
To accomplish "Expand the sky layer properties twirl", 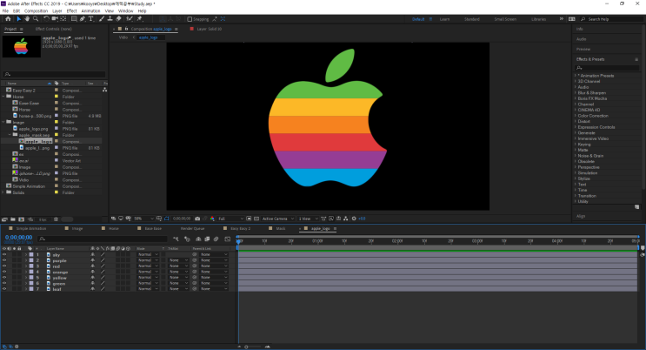I will [x=26, y=254].
